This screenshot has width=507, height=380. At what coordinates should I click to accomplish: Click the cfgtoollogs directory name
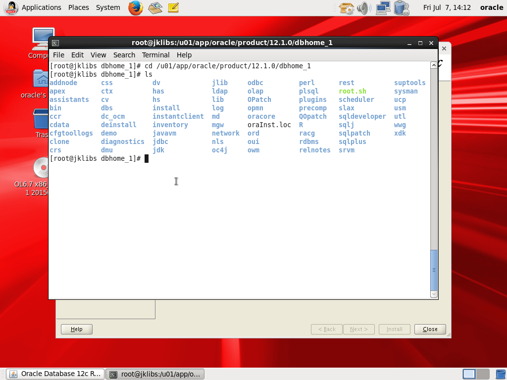[71, 134]
